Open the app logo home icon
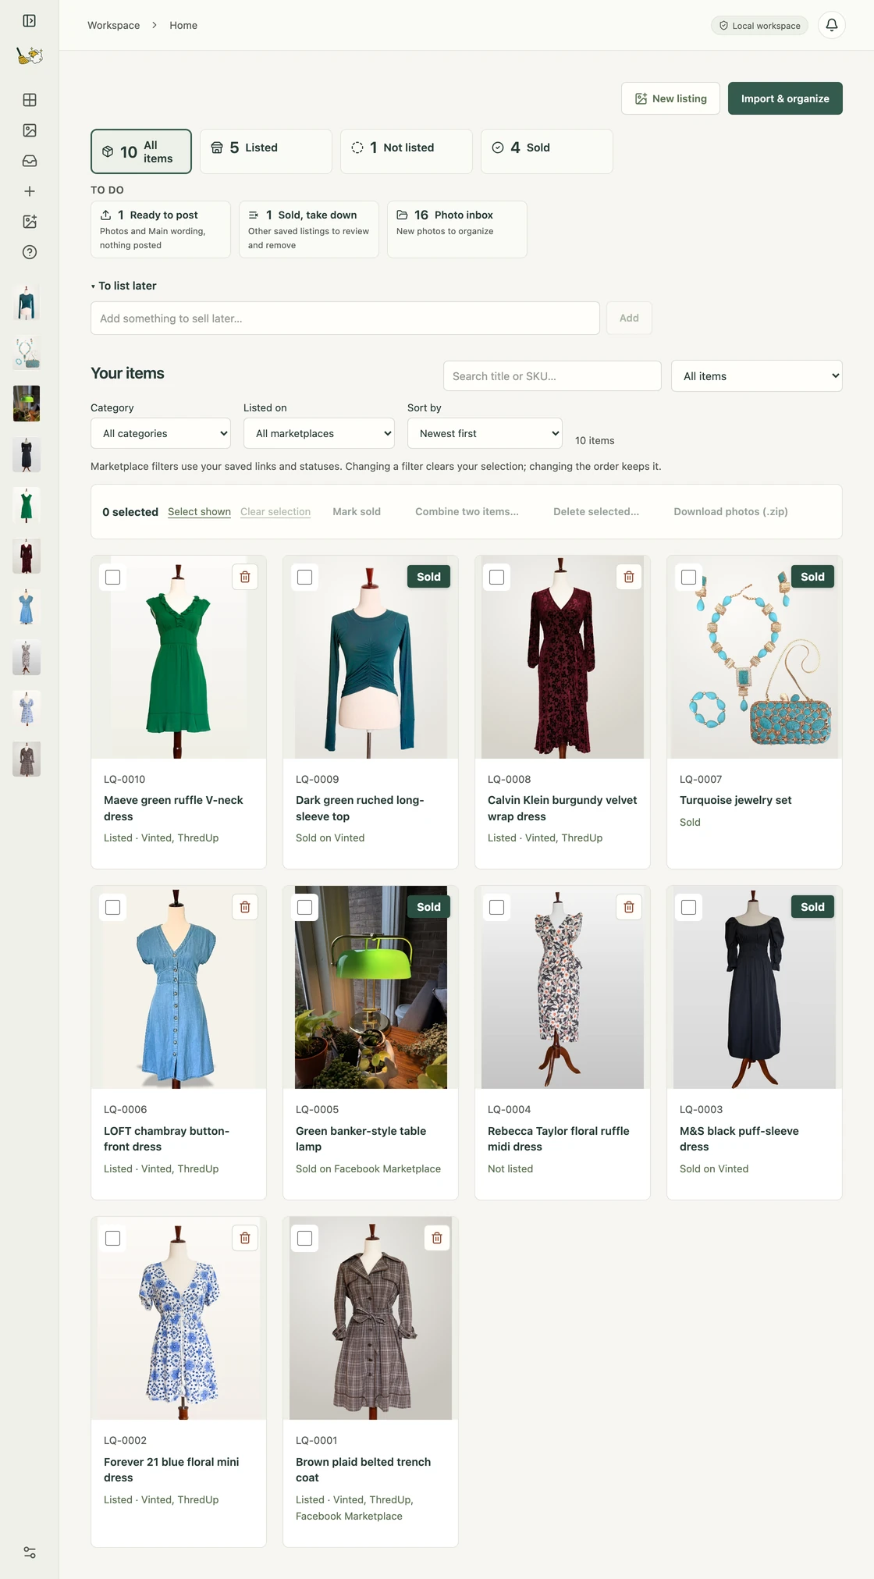The image size is (874, 1579). 30,55
